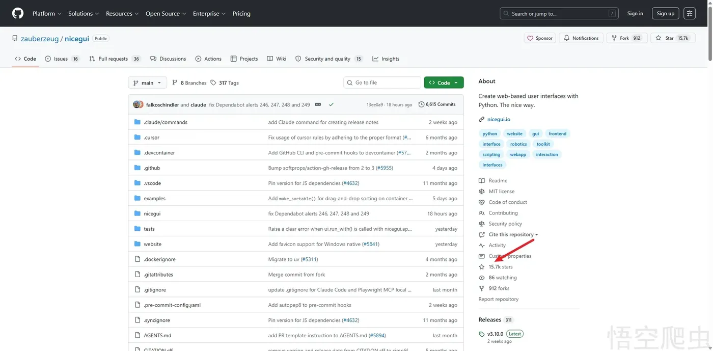Open the Contributing link

point(503,213)
